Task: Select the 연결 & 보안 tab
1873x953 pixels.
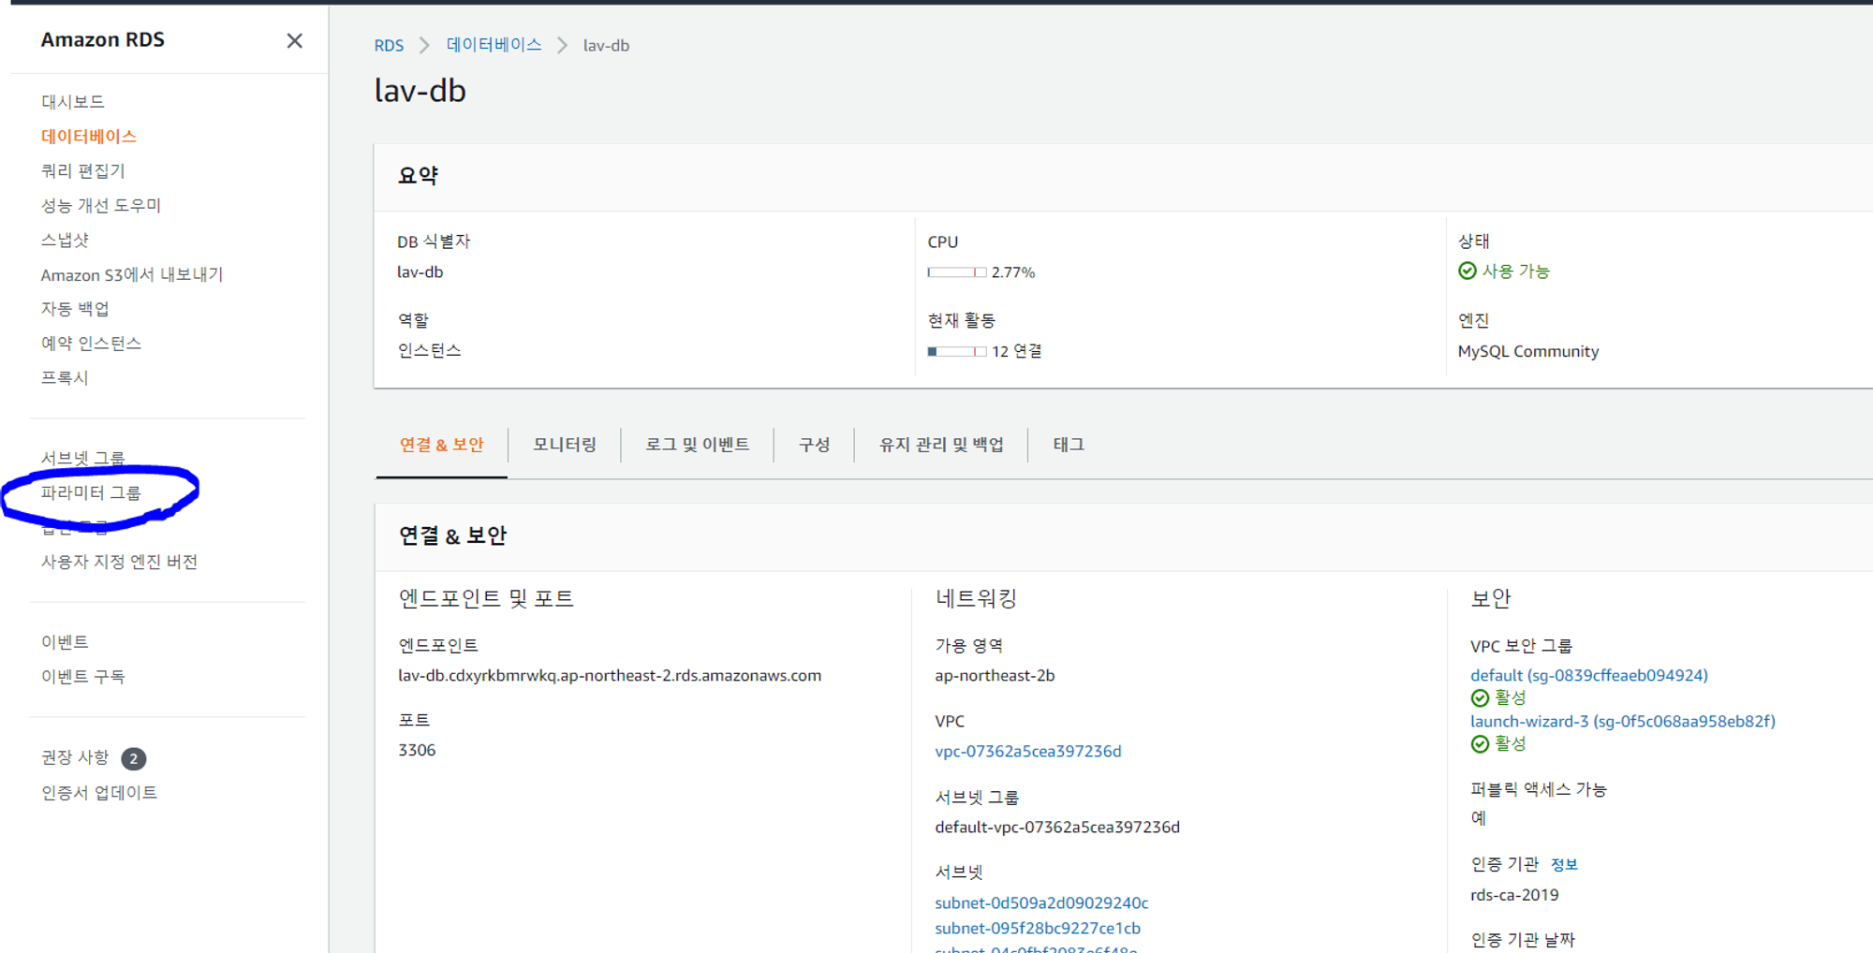Action: pos(442,445)
